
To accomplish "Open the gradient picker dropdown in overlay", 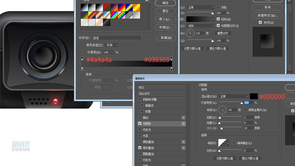I will pos(213,19).
